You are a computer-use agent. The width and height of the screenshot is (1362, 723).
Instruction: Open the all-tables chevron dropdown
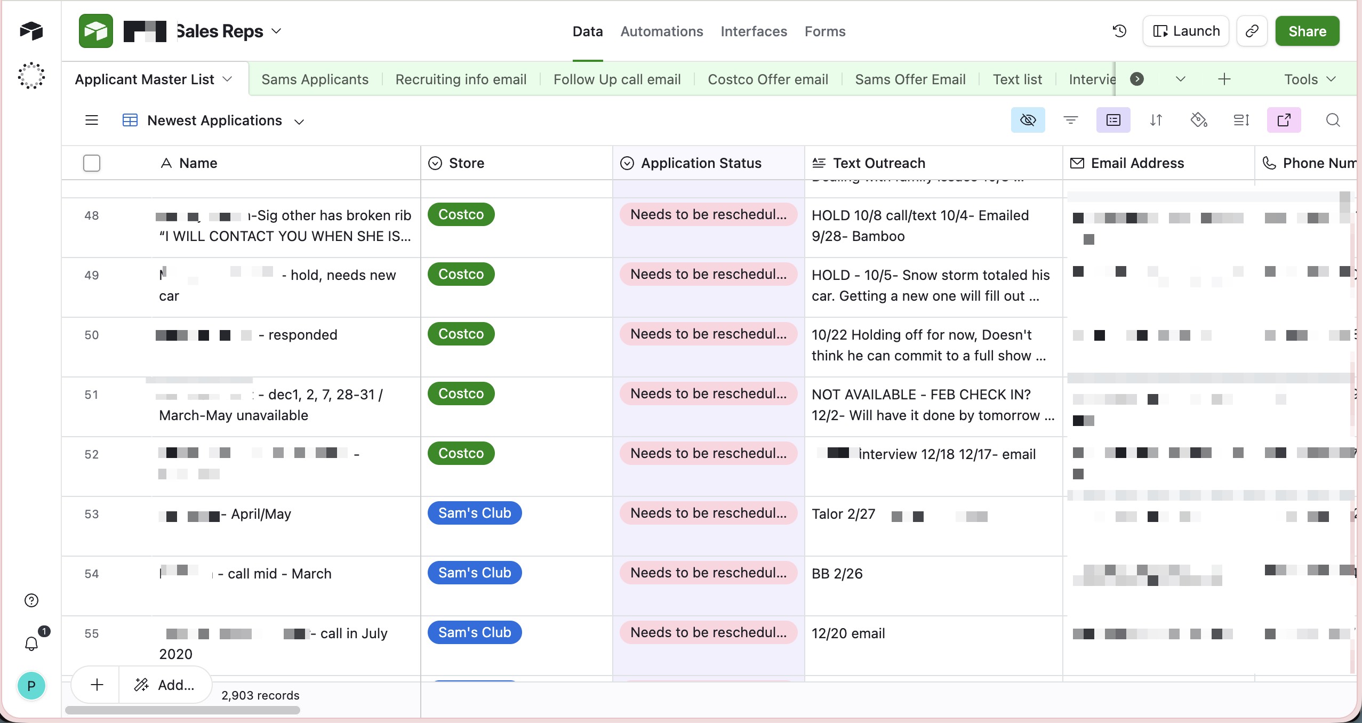click(x=1181, y=79)
